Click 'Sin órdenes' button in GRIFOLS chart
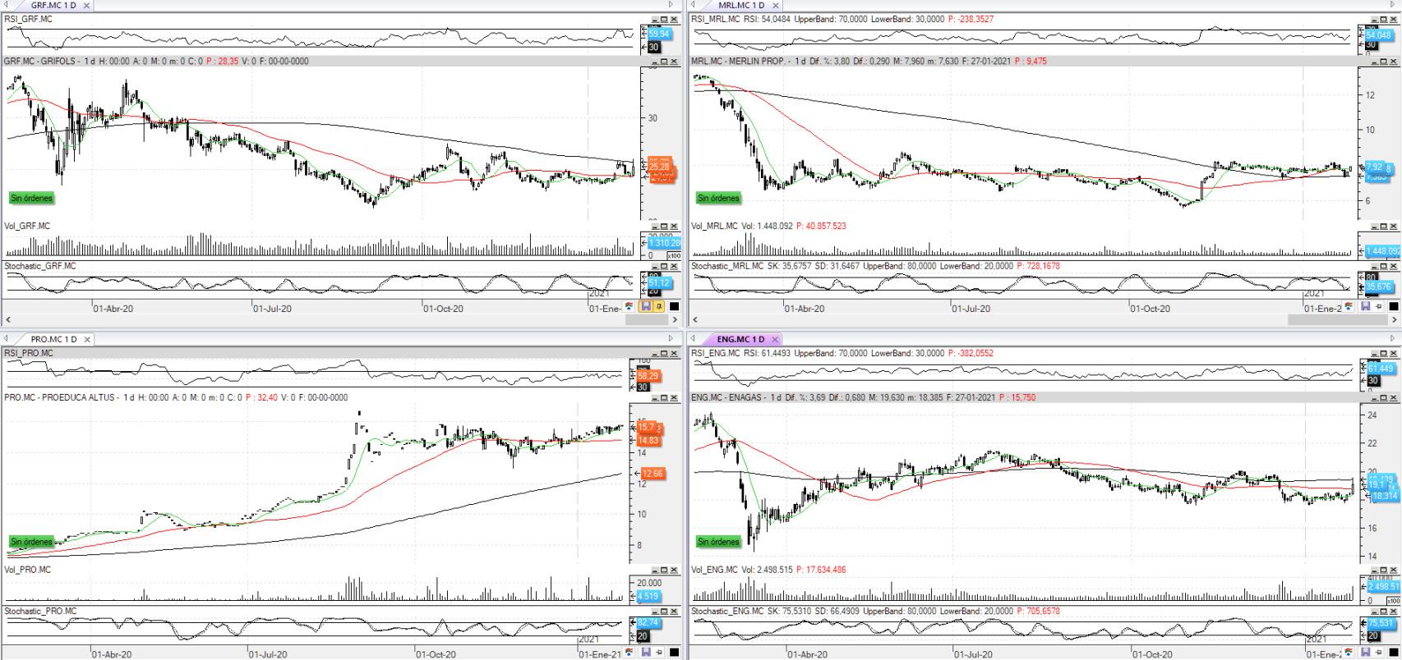This screenshot has width=1402, height=660. [x=31, y=198]
